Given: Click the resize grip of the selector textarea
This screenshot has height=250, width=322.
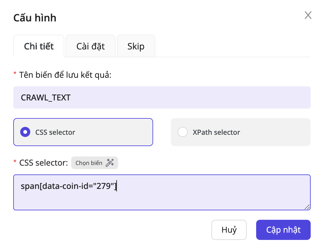Looking at the screenshot, I should pos(307,207).
